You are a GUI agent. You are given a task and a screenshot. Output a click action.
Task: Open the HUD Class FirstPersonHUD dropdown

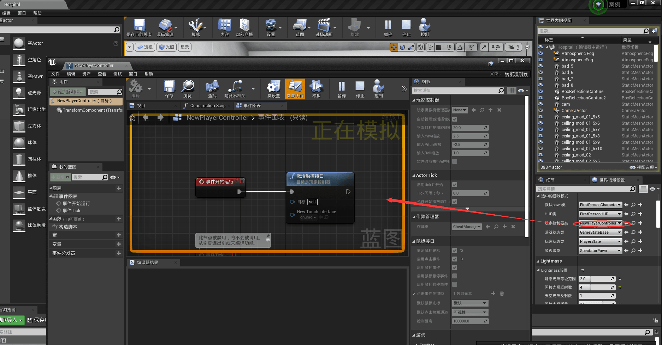click(x=600, y=214)
